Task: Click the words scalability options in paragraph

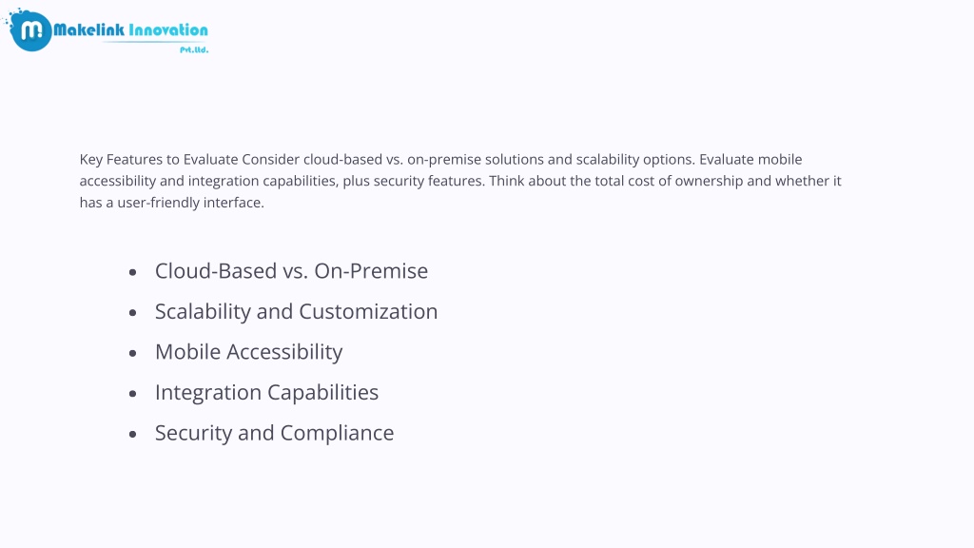Action: tap(634, 160)
